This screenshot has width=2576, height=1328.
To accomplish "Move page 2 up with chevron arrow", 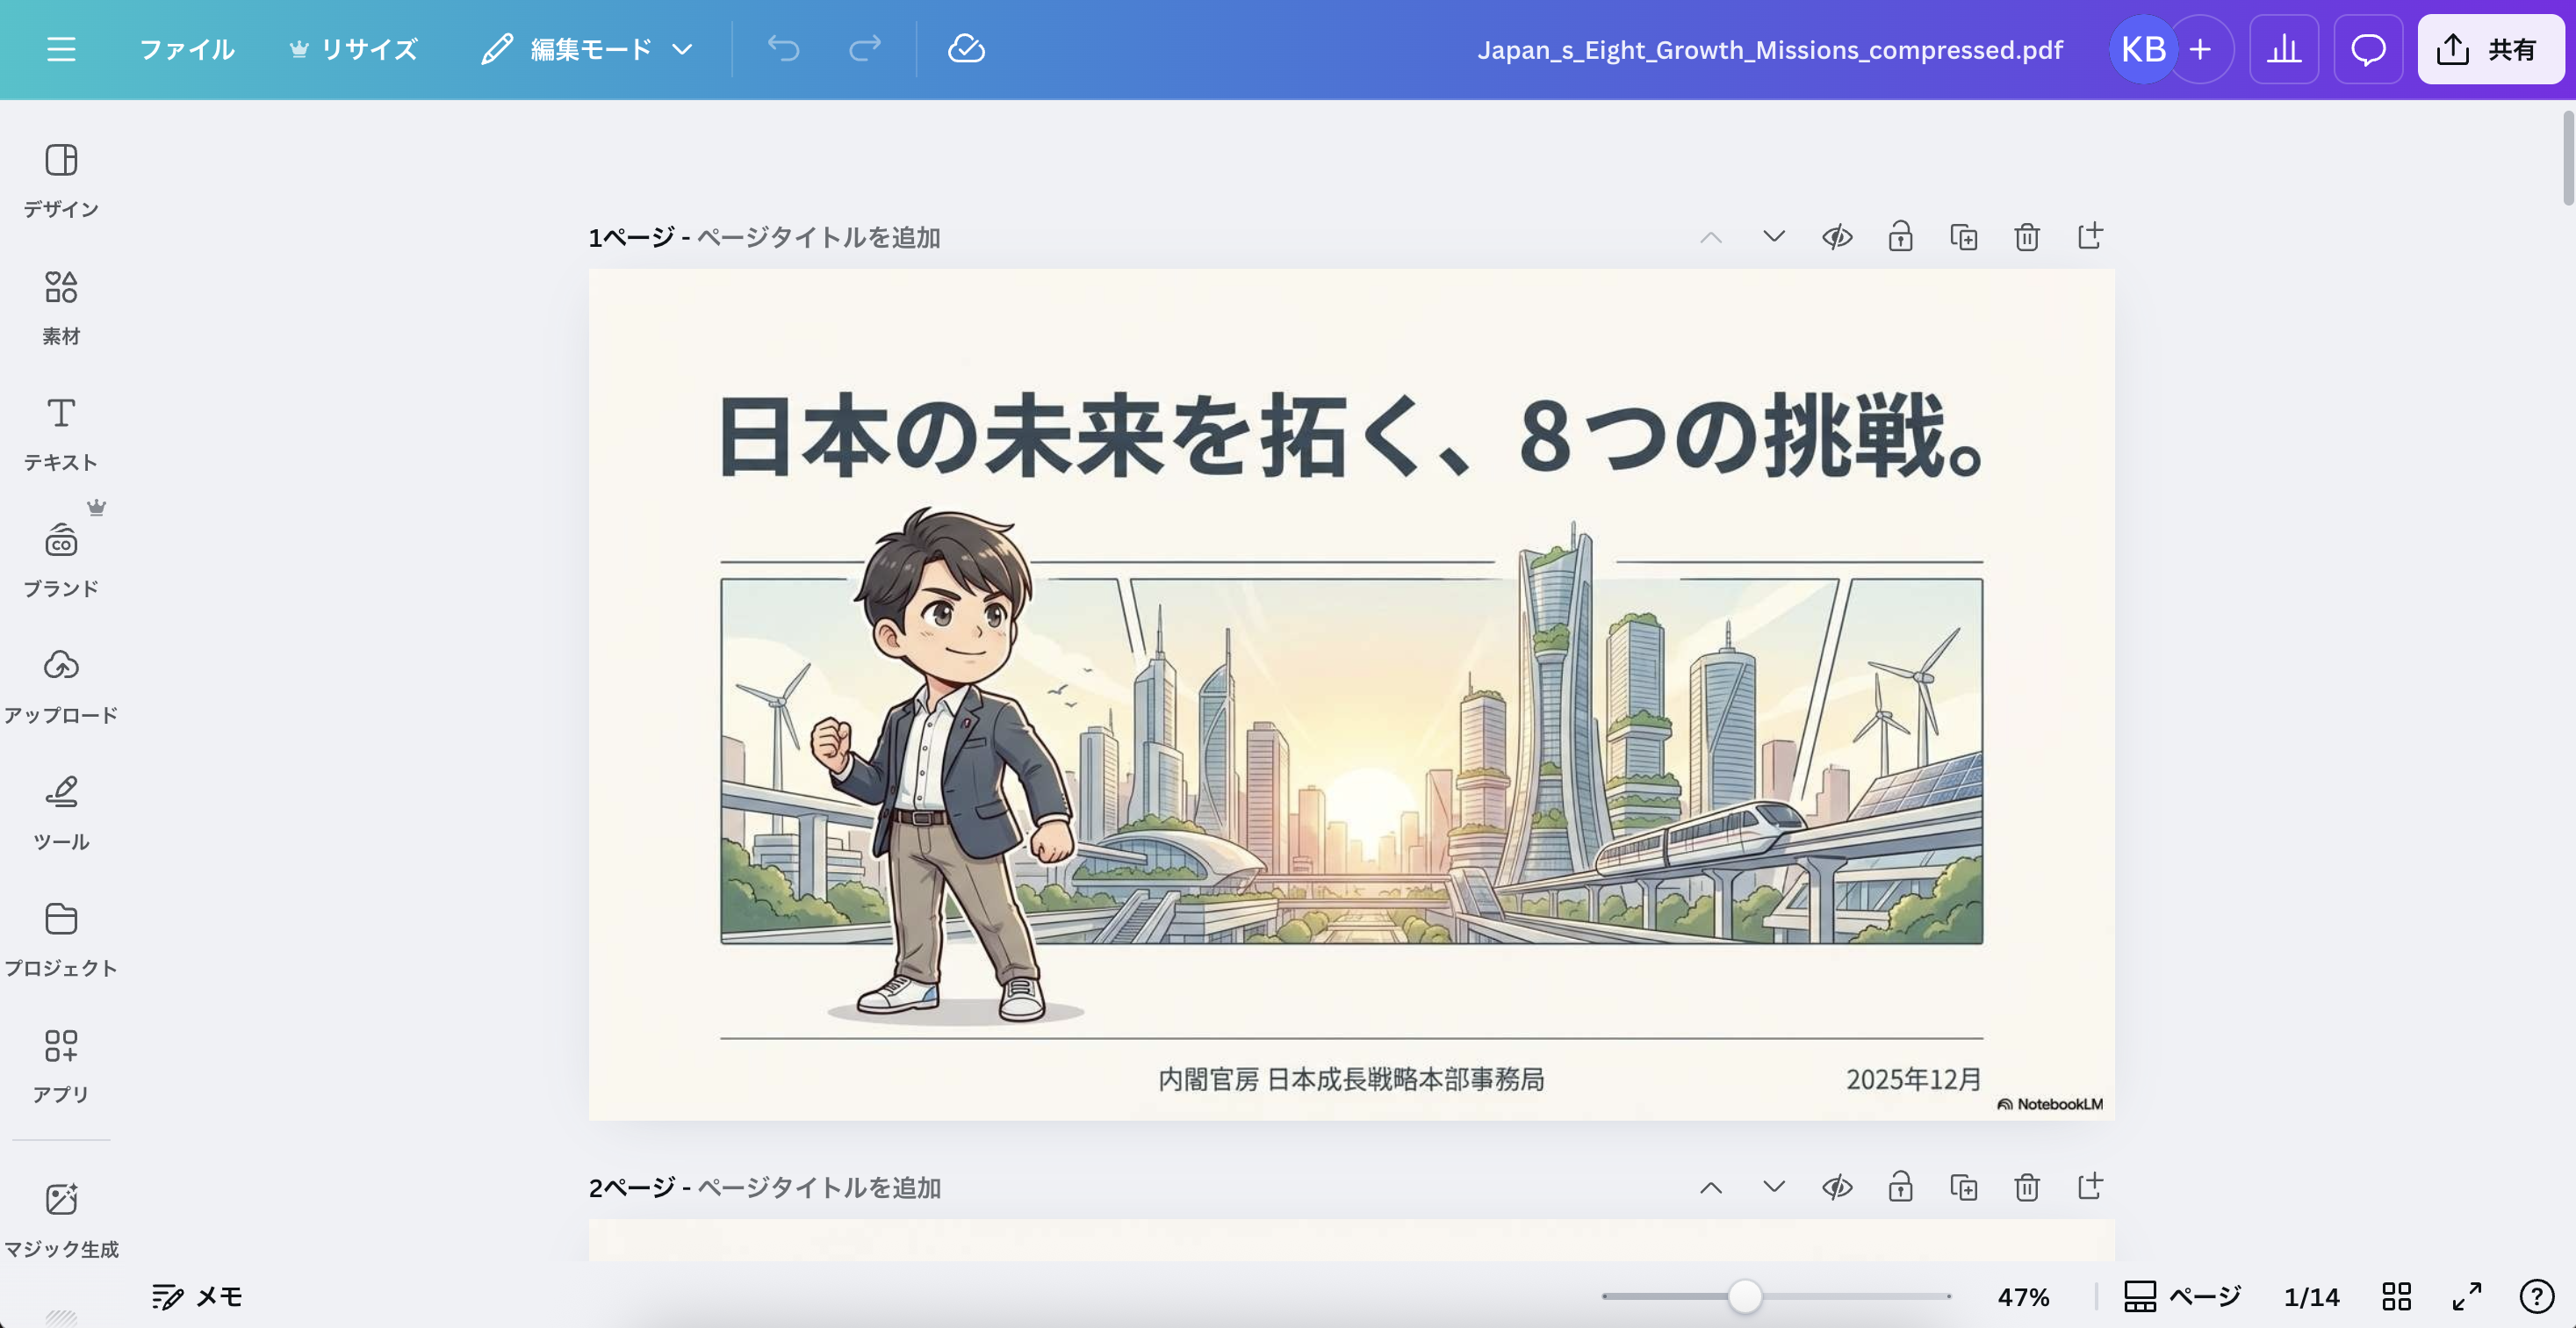I will (1711, 1187).
